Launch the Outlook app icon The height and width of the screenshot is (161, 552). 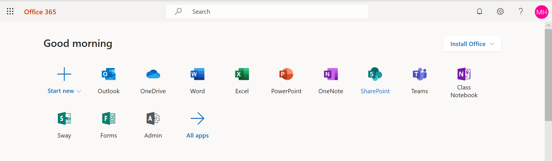pos(109,74)
